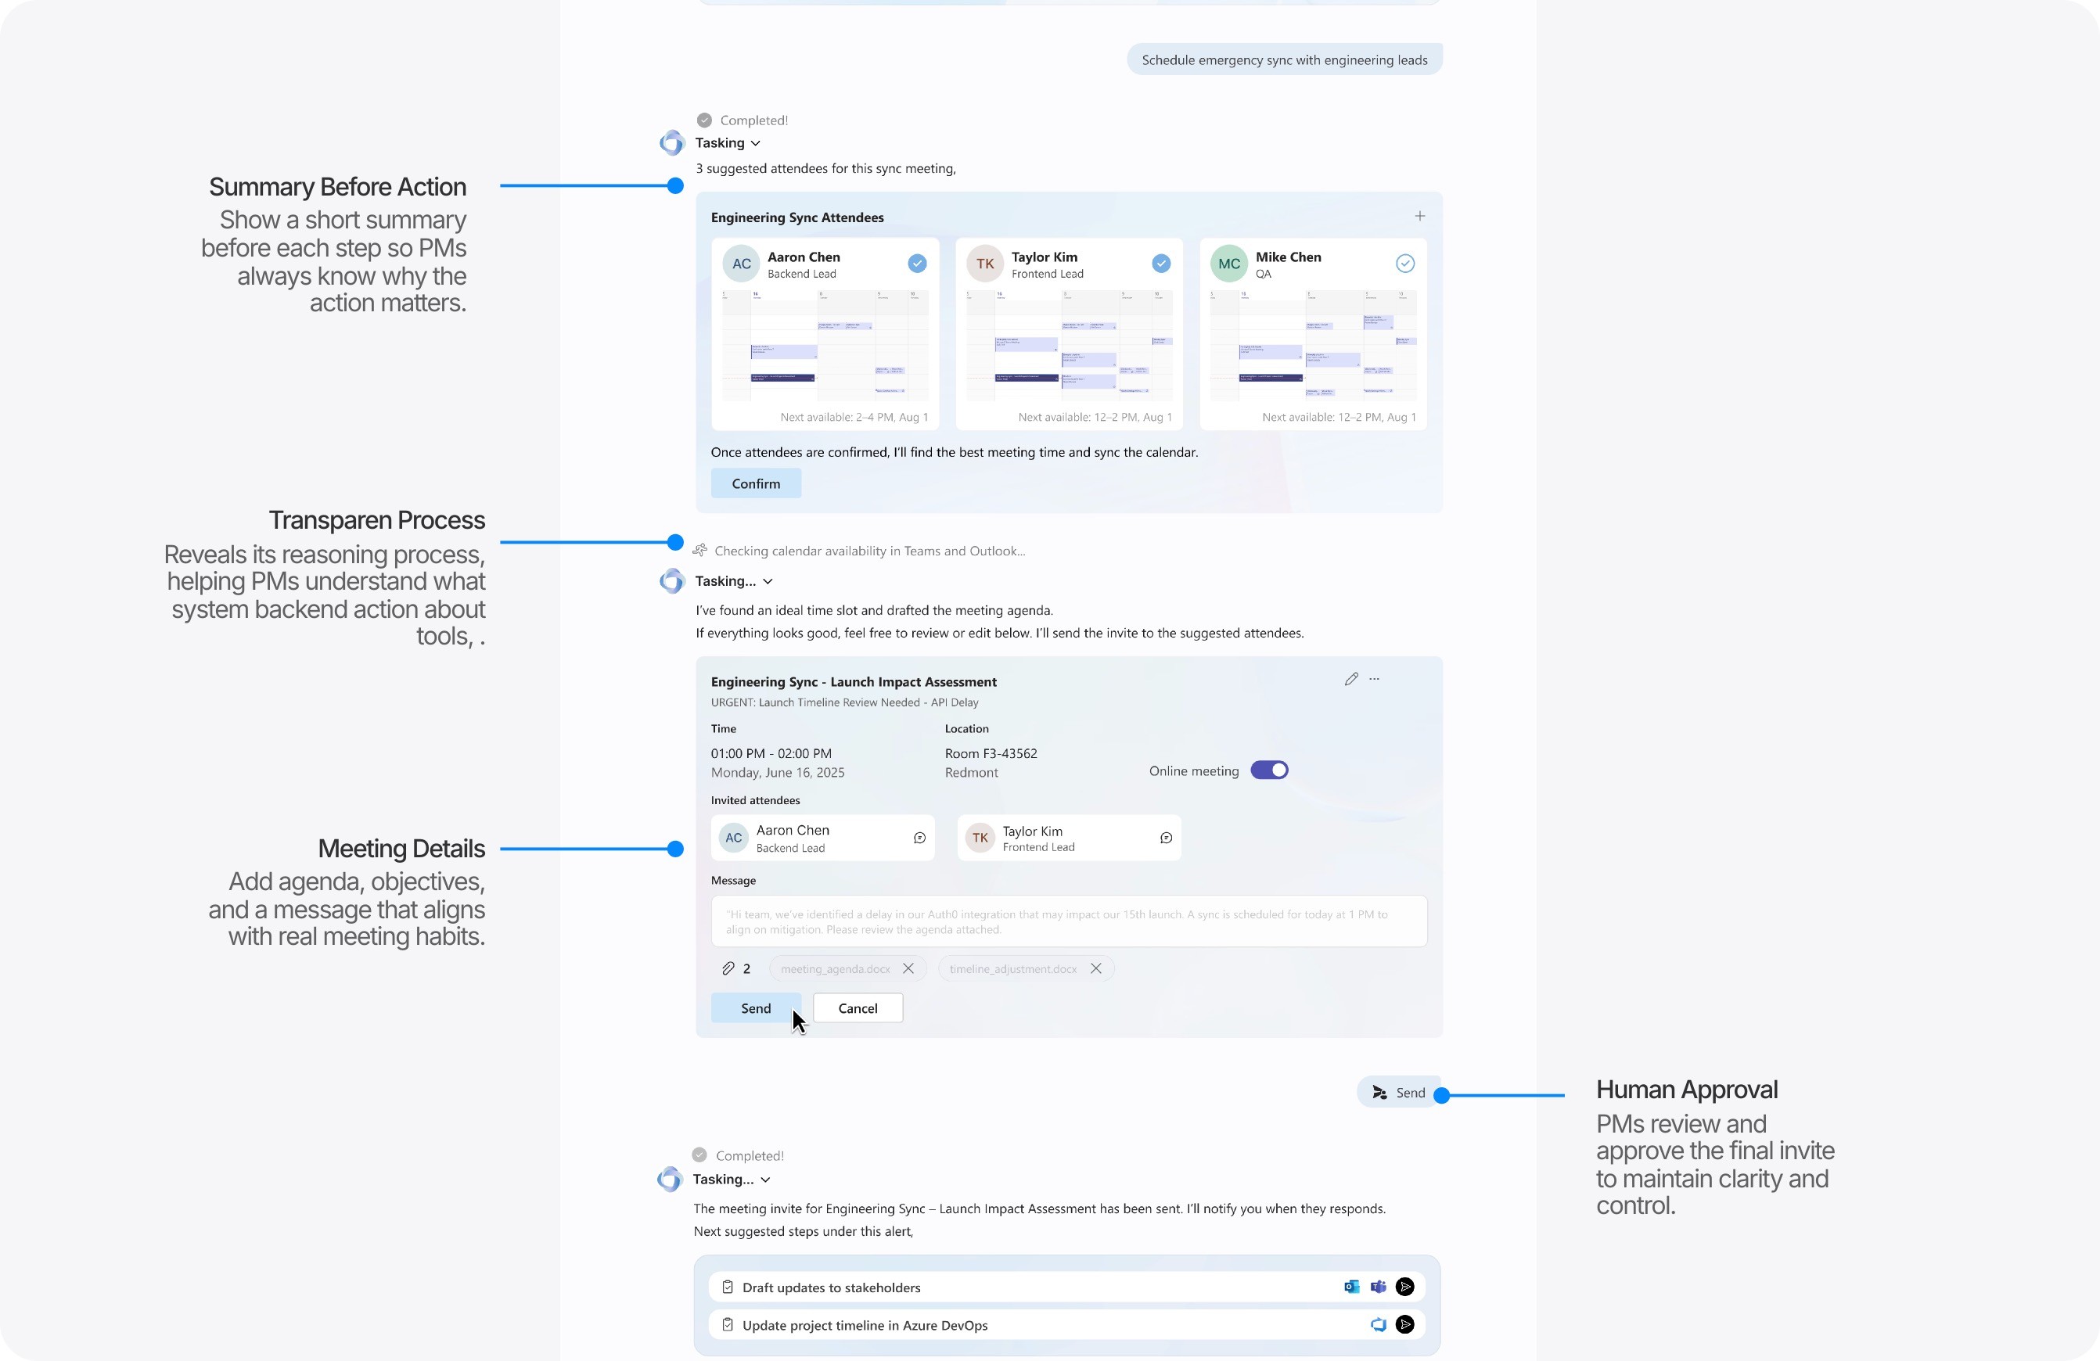
Task: Click into the Message text field
Action: 1068,921
